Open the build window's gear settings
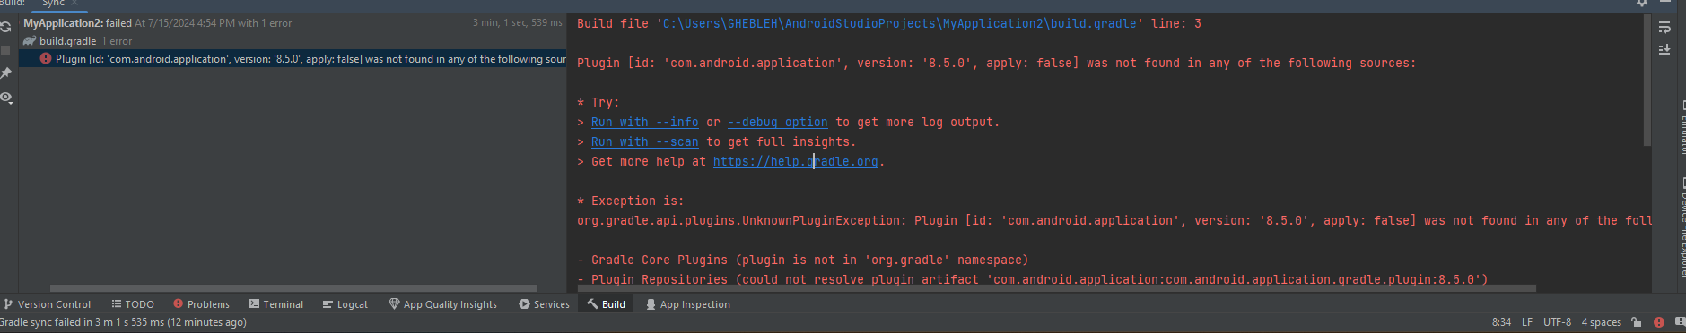This screenshot has height=333, width=1686. point(1642,3)
